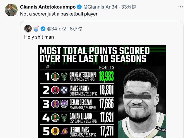Viewport: 184px width, 138px height.
Task: Click the Lakers logo beside LeBron James
Action: [64, 131]
